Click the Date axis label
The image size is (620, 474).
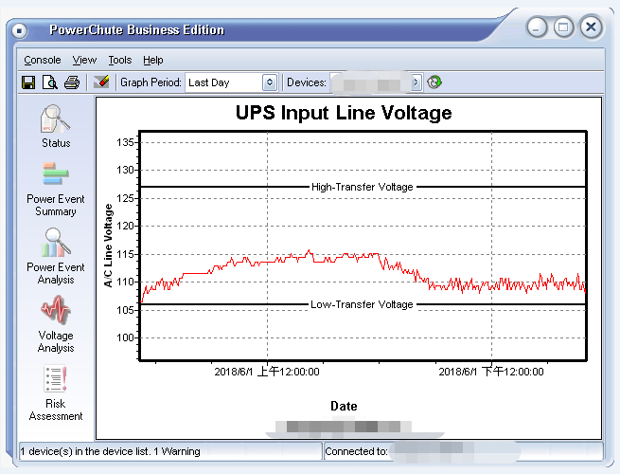344,407
